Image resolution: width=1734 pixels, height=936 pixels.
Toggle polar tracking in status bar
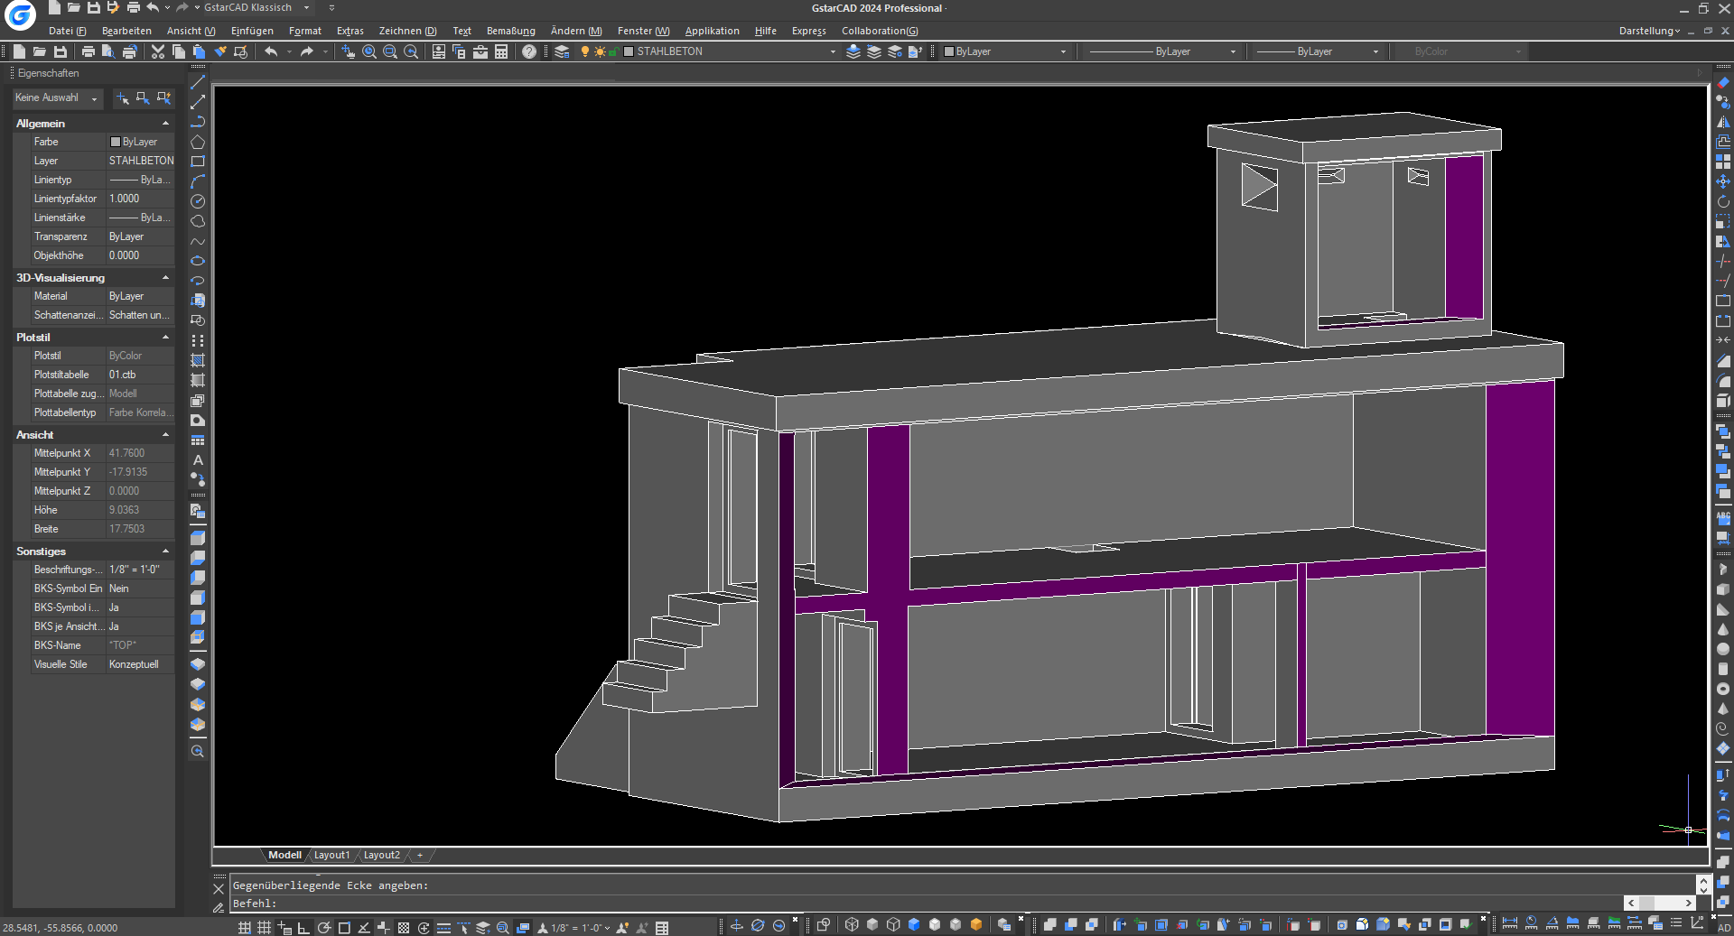[323, 927]
